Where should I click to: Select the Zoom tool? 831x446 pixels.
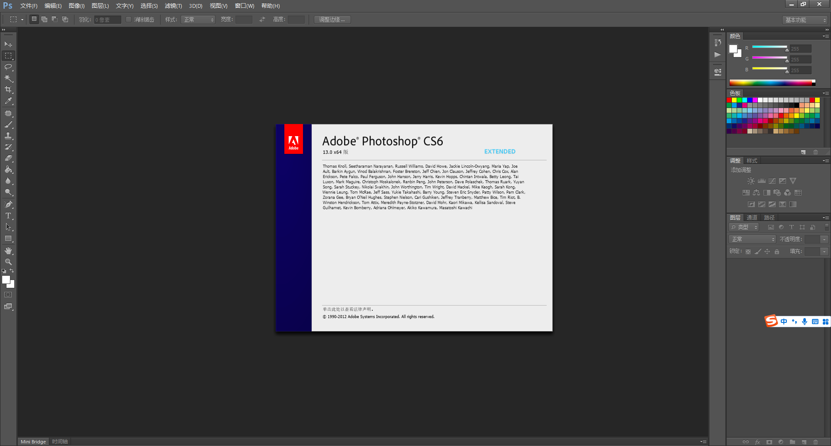click(x=8, y=262)
